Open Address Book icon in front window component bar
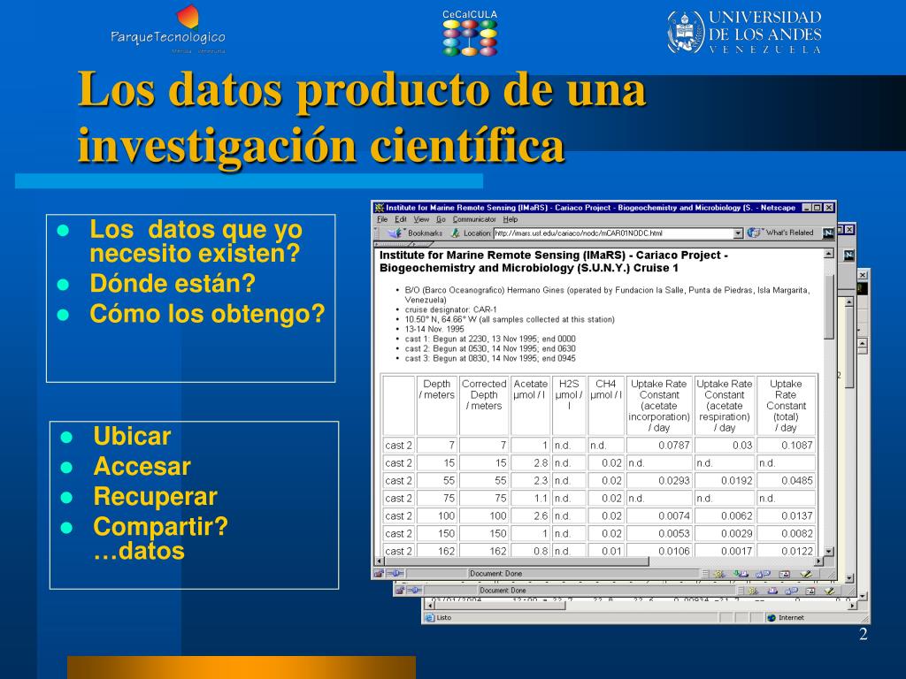The width and height of the screenshot is (906, 679). coord(784,574)
